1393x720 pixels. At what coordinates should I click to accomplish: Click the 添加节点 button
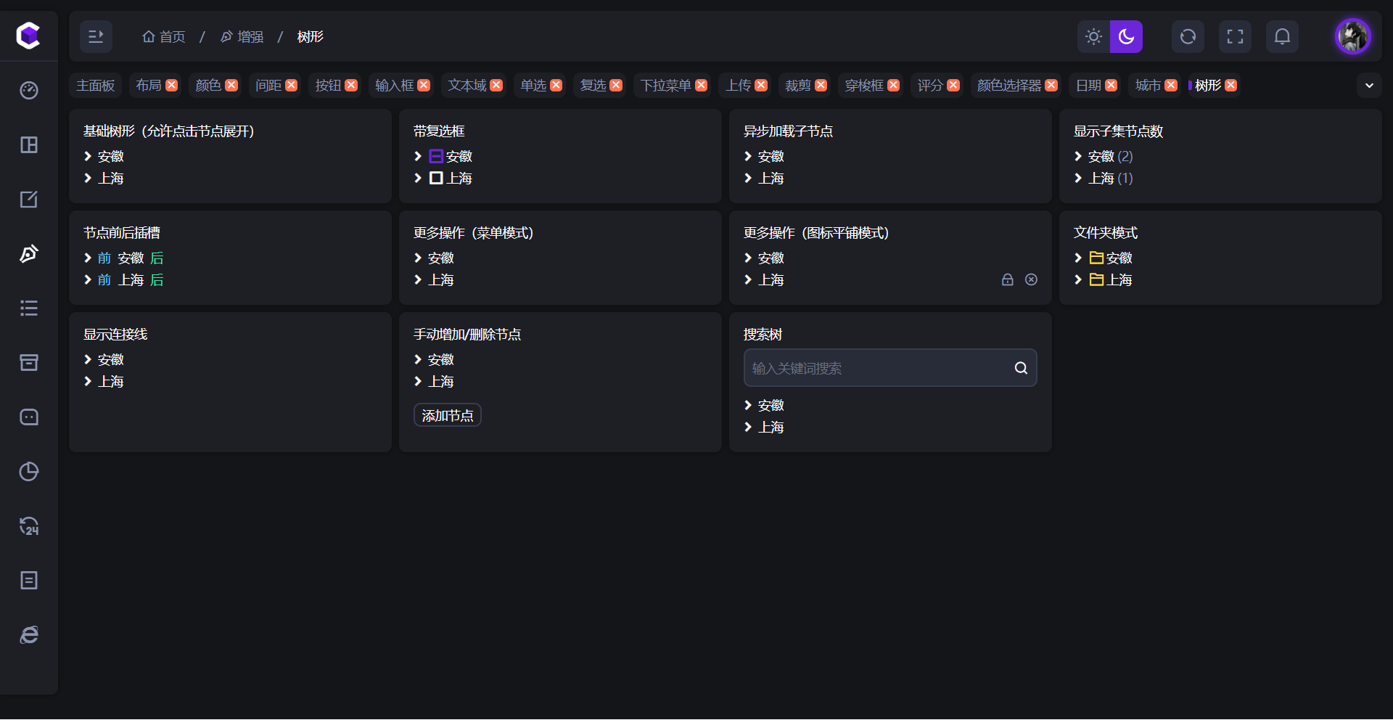448,415
